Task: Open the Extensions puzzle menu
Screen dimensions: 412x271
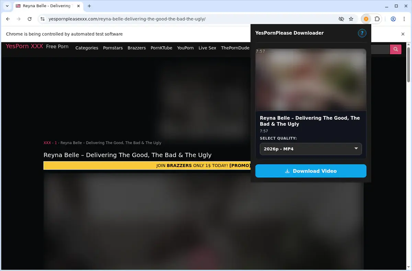Action: (x=377, y=19)
